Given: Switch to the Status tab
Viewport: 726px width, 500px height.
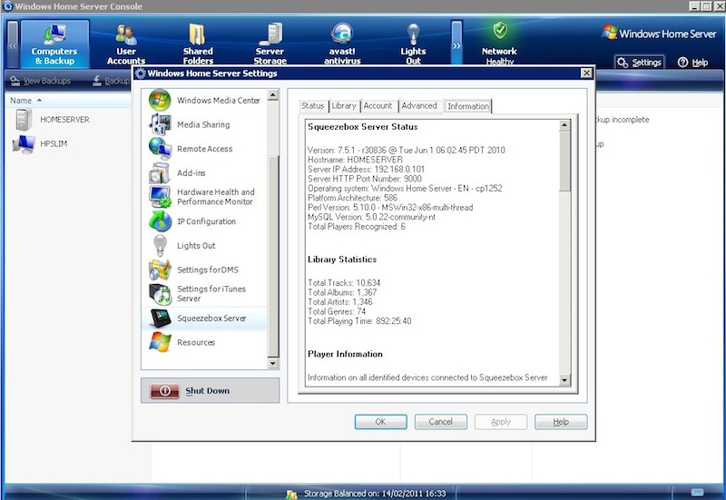Looking at the screenshot, I should (313, 106).
